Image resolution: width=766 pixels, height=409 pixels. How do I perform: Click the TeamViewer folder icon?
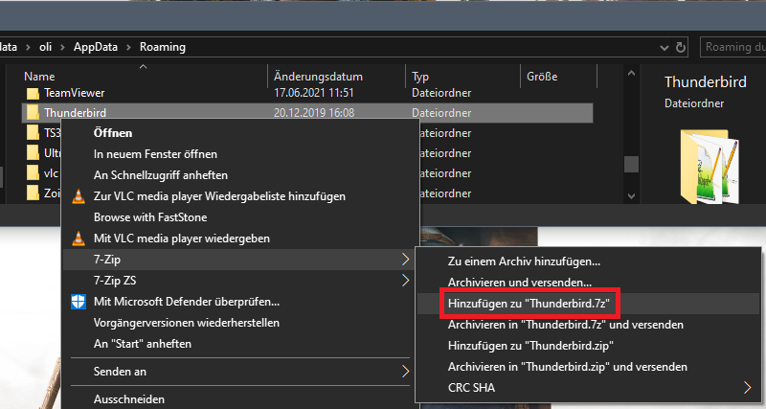[33, 93]
